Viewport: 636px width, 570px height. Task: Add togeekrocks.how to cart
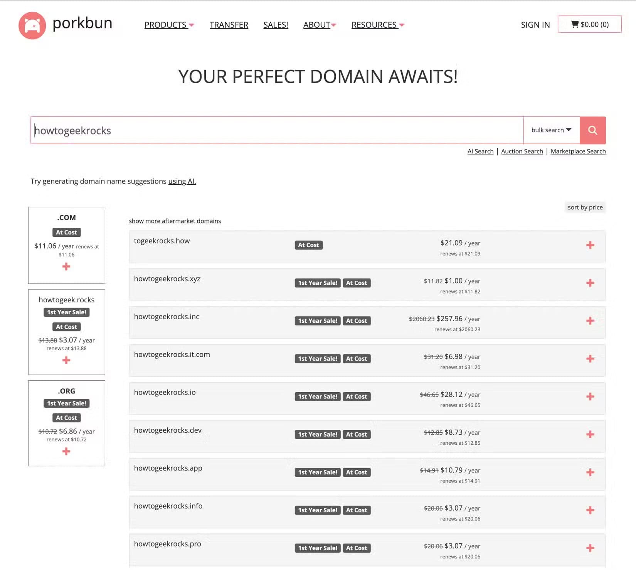tap(590, 245)
